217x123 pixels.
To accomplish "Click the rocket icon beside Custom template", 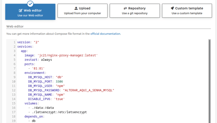I will [172, 8].
